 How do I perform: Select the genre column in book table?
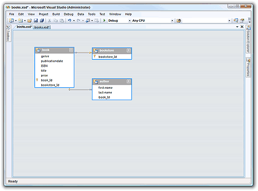(x=54, y=56)
